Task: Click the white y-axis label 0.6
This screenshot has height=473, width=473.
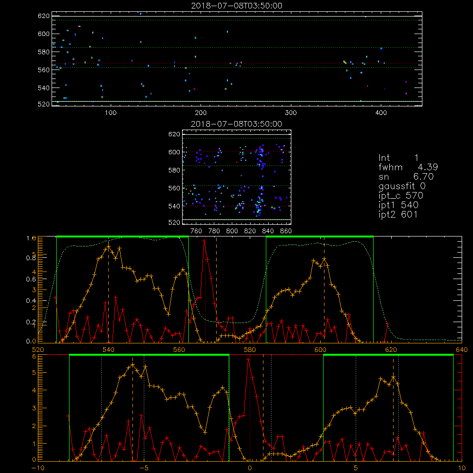Action: (31, 279)
